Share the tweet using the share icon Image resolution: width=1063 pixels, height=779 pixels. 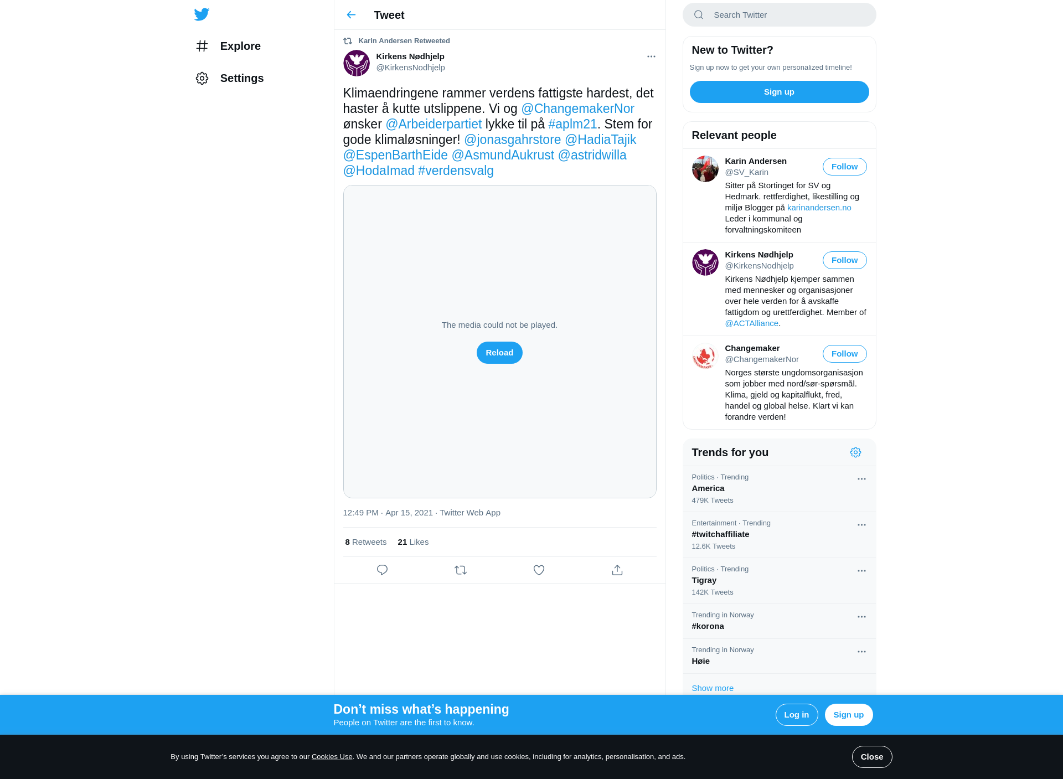tap(617, 570)
